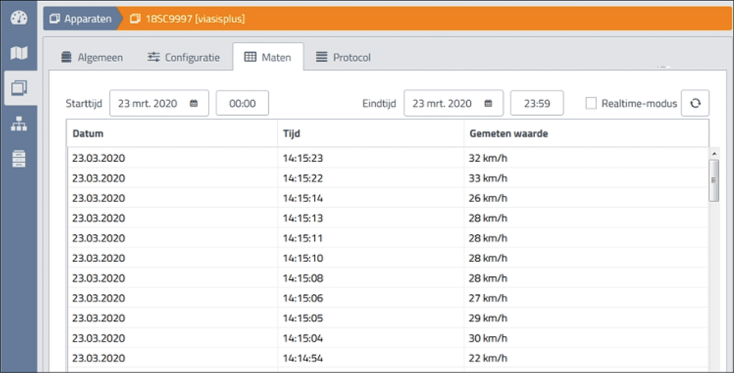
Task: Select the Protocol tab
Action: 343,57
